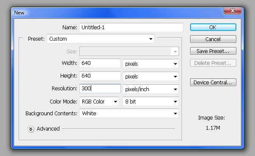The height and width of the screenshot is (156, 255).
Task: Click the Advanced label text
Action: click(48, 129)
